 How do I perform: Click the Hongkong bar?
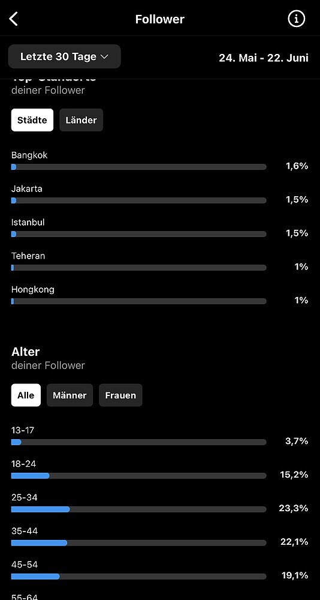(x=139, y=302)
